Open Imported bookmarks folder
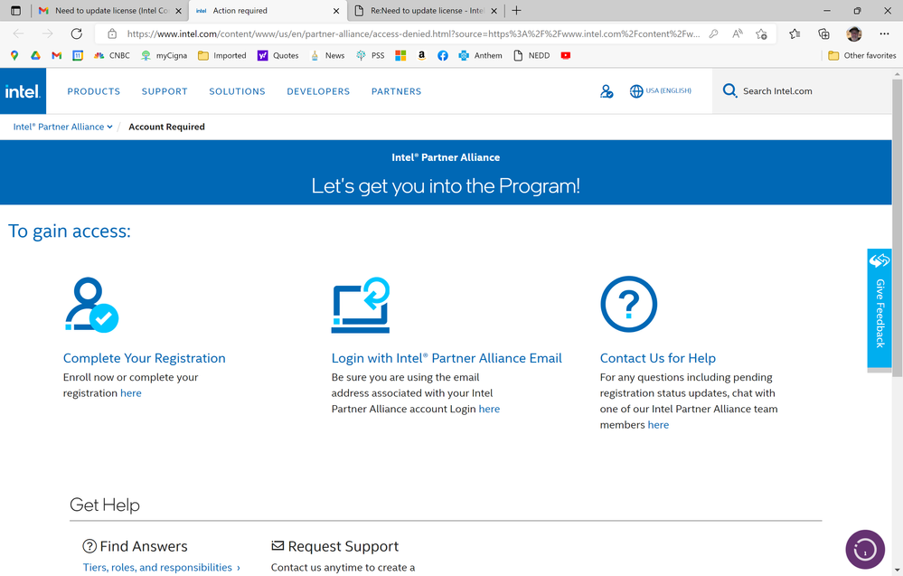Viewport: 903px width, 576px height. pos(222,55)
